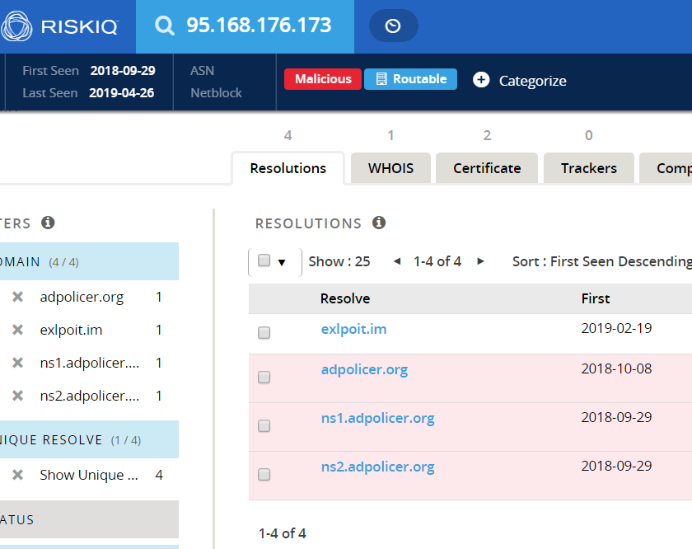Switch to the Certificate tab
The width and height of the screenshot is (692, 549).
point(487,168)
